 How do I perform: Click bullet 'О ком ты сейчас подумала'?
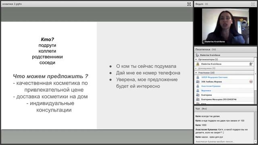[x=146, y=66]
